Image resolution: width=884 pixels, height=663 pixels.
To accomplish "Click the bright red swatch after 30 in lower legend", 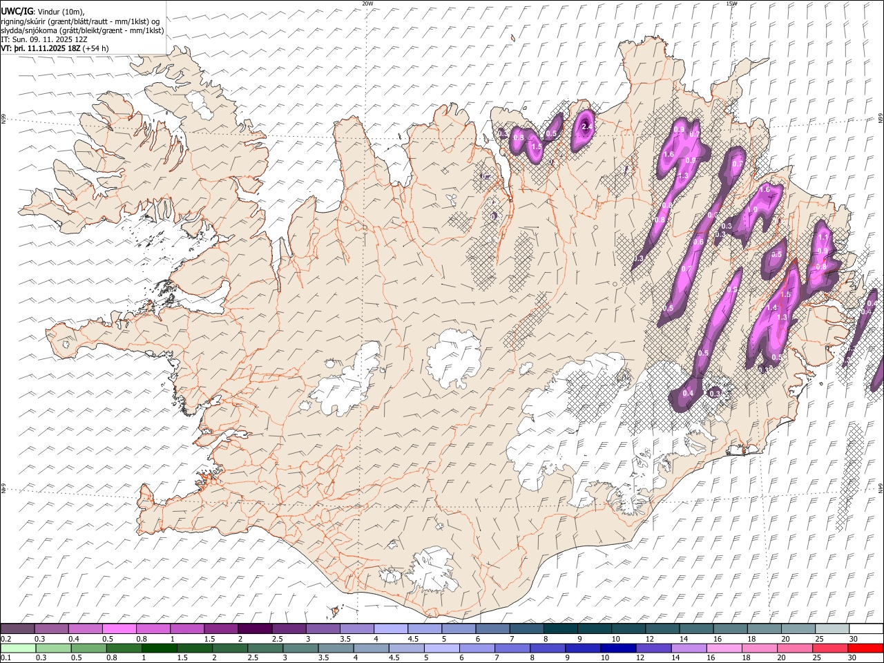I will tap(865, 648).
